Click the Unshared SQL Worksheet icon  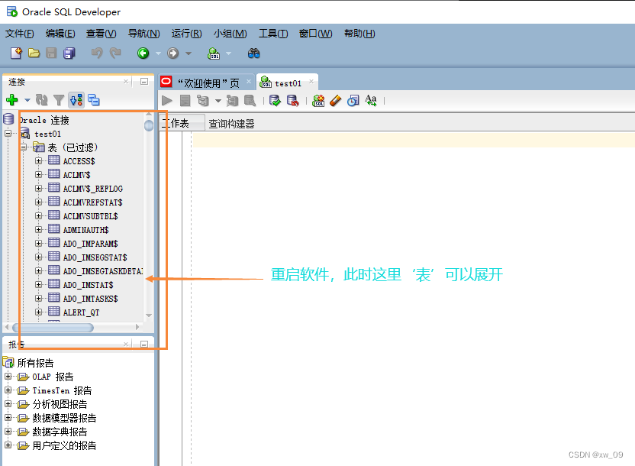pyautogui.click(x=318, y=101)
